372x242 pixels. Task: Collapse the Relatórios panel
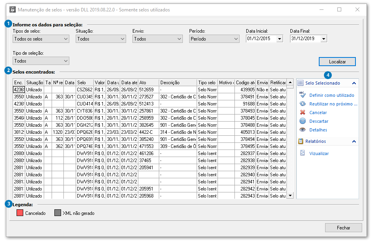pyautogui.click(x=354, y=141)
